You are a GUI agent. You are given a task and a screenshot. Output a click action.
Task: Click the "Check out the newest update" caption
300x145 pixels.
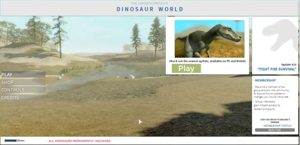pos(207,61)
